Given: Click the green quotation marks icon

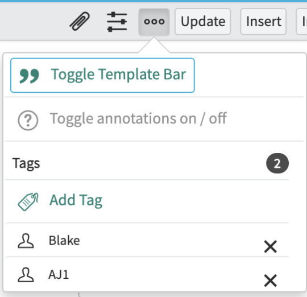Looking at the screenshot, I should coord(29,76).
